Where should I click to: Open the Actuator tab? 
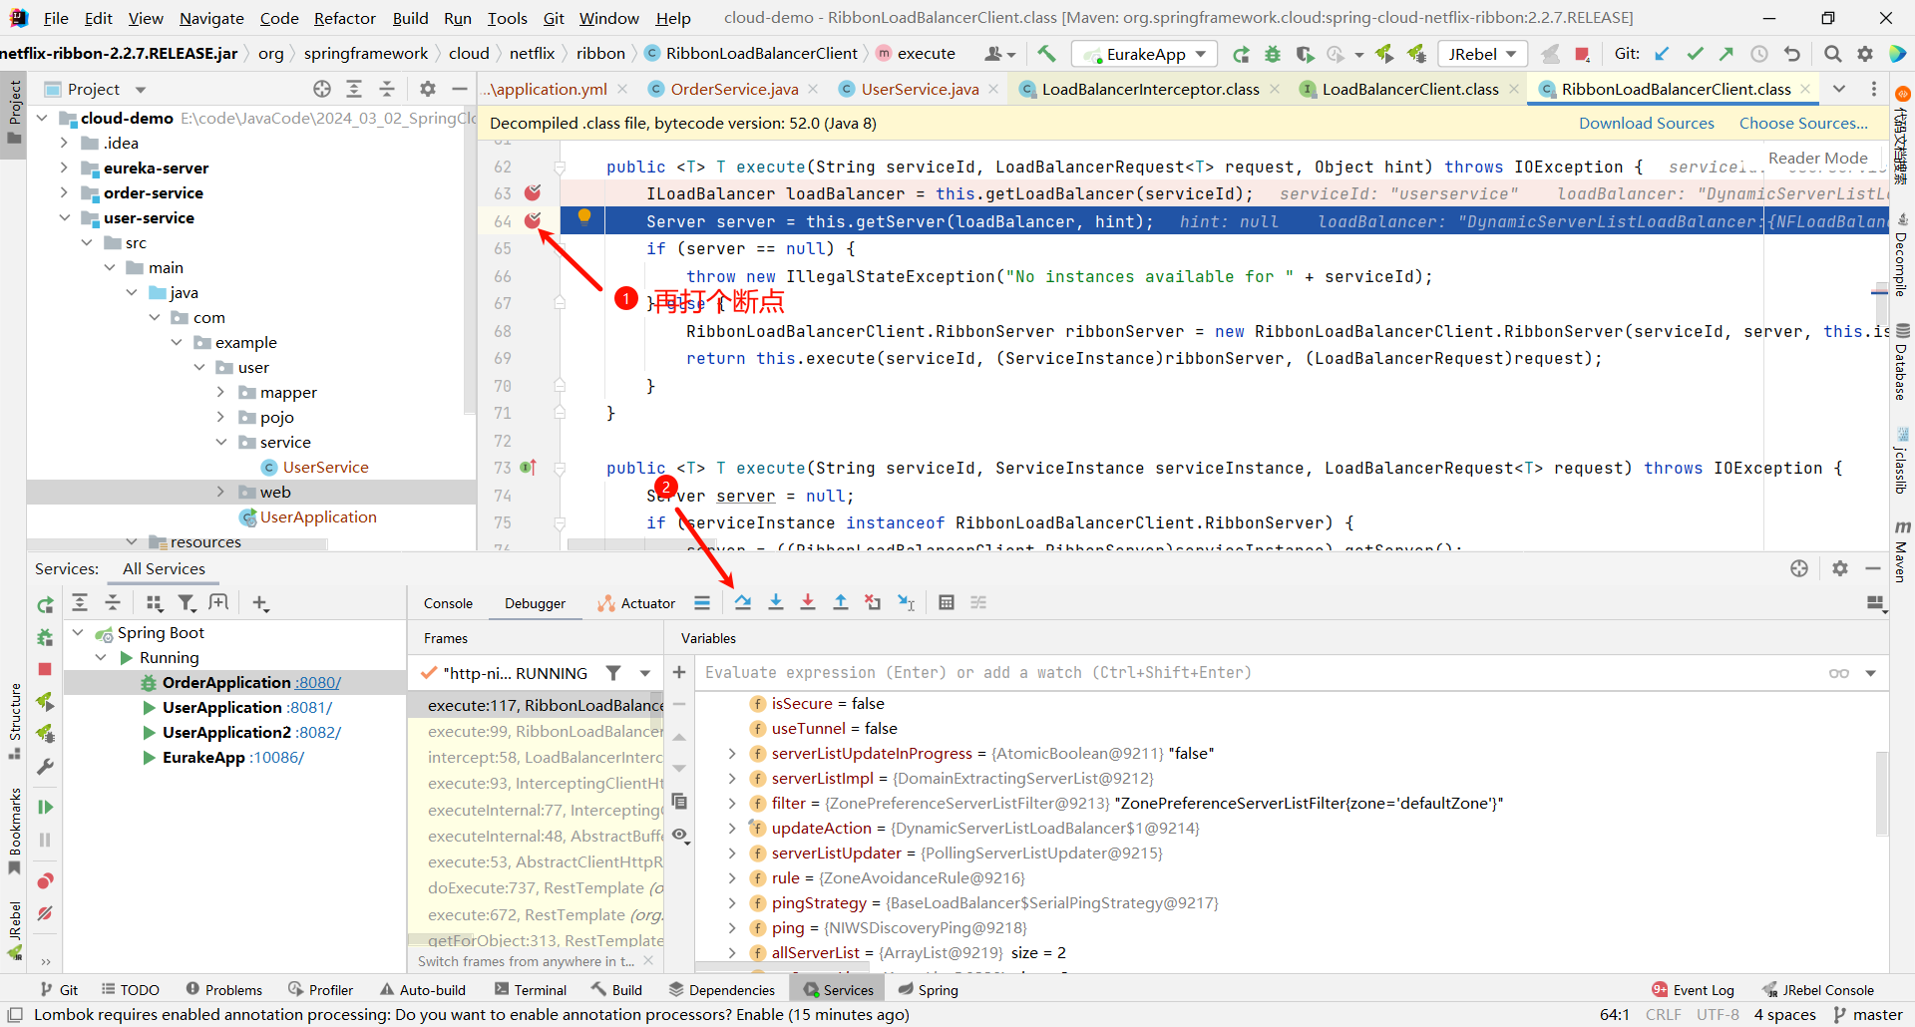(636, 603)
